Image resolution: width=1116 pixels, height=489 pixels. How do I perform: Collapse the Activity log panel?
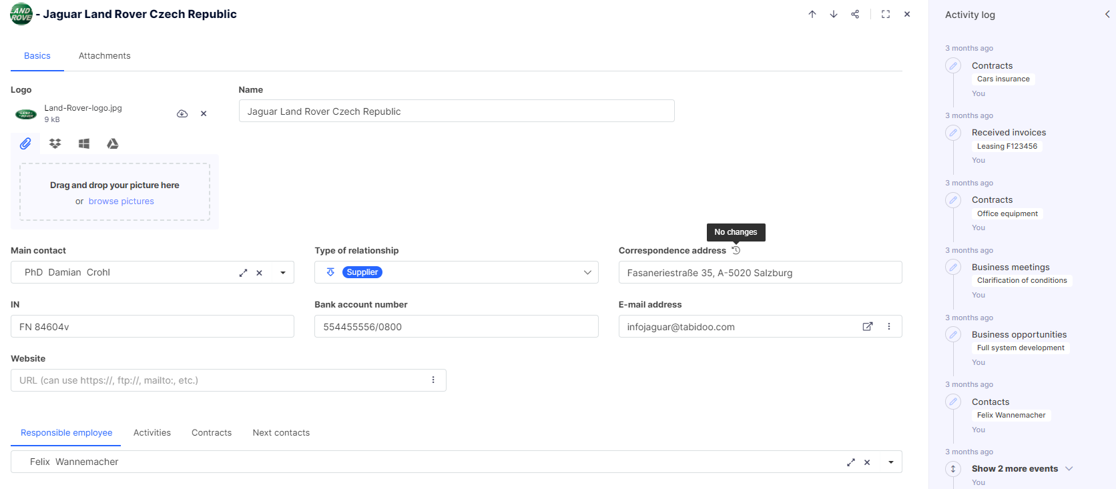(x=1107, y=14)
